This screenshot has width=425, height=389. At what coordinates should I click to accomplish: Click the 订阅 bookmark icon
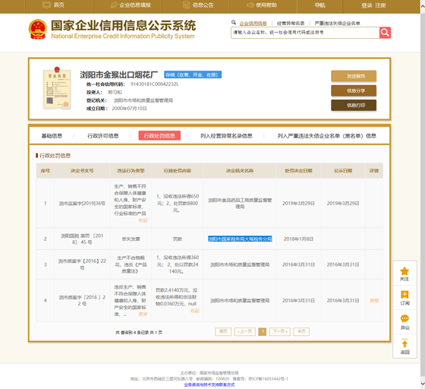point(405,295)
